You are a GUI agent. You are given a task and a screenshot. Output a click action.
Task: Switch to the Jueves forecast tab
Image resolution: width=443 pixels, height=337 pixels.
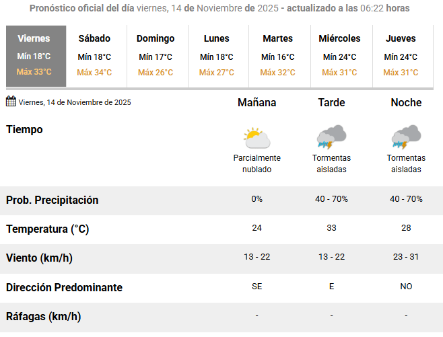(401, 55)
